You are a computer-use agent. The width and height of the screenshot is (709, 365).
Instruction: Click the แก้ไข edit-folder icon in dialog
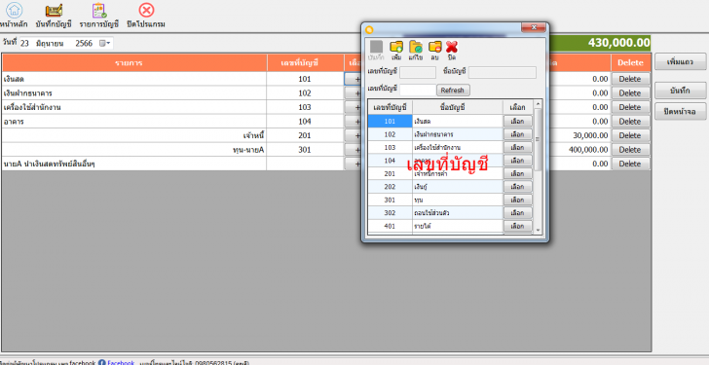tap(416, 47)
